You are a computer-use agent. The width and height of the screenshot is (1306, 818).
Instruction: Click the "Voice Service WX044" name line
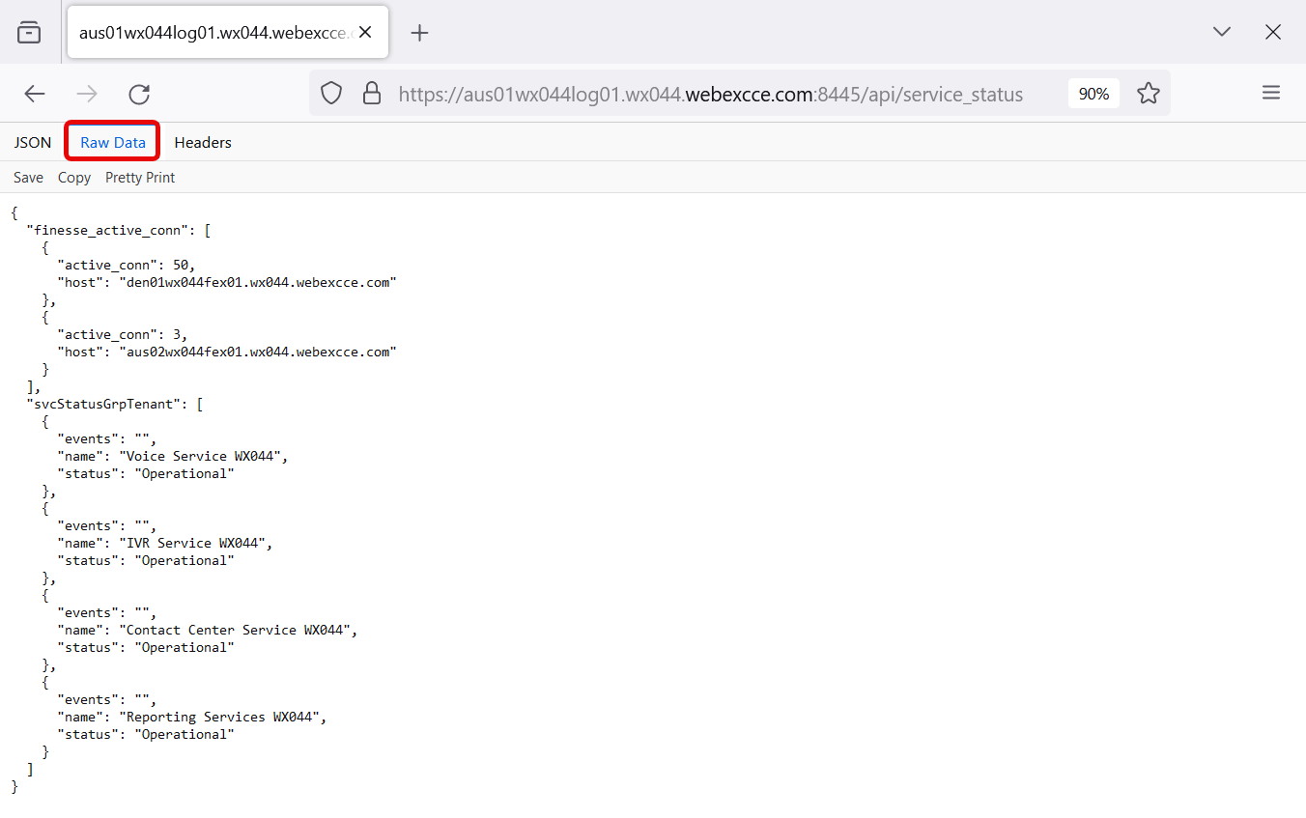pyautogui.click(x=173, y=456)
